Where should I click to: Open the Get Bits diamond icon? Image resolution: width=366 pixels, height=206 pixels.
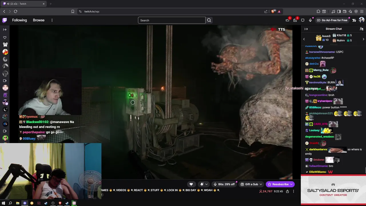pos(310,20)
